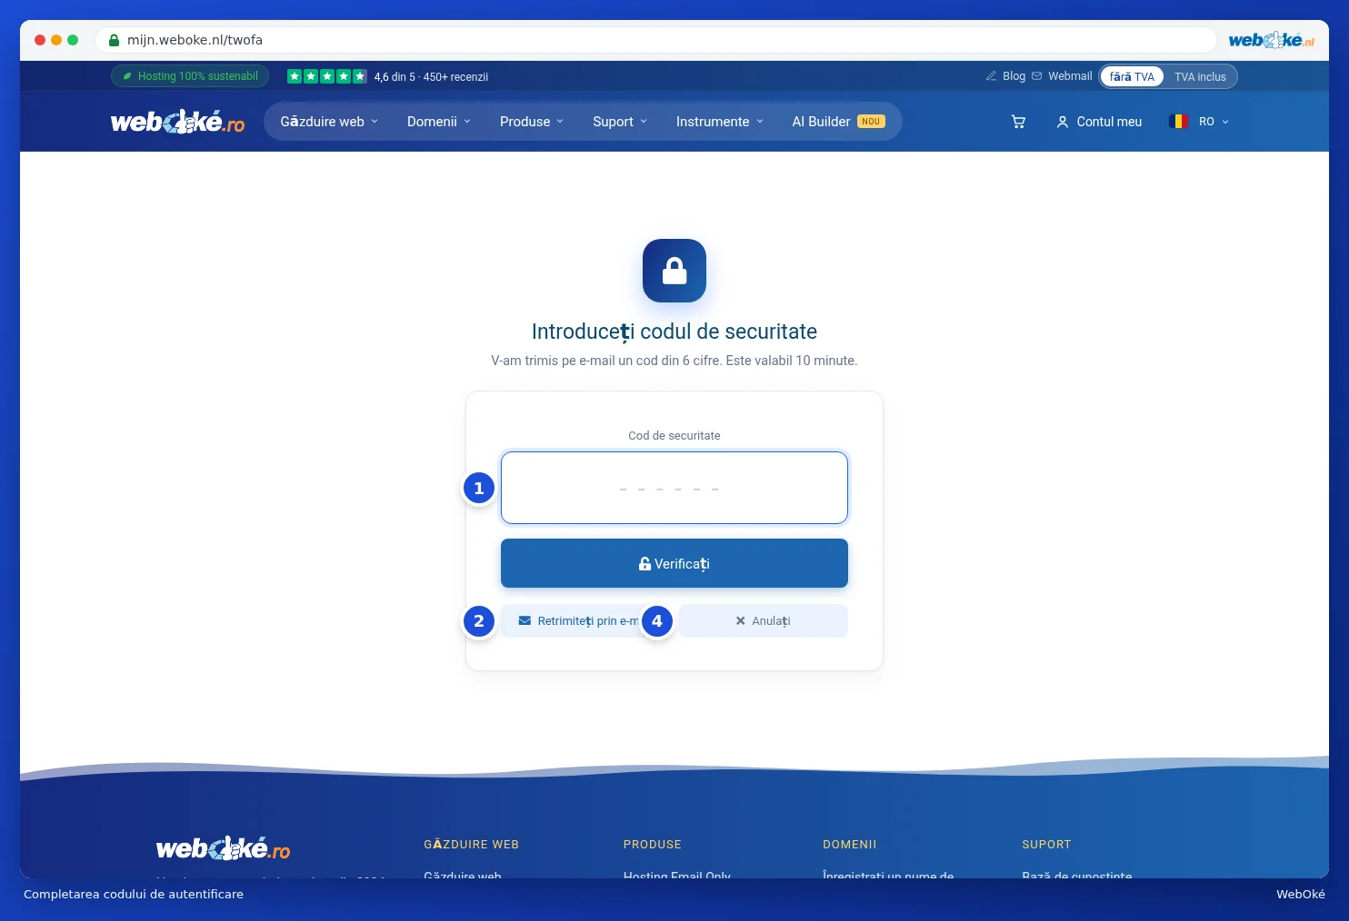1349x921 pixels.
Task: Click the Blog pencil icon
Action: [x=991, y=76]
